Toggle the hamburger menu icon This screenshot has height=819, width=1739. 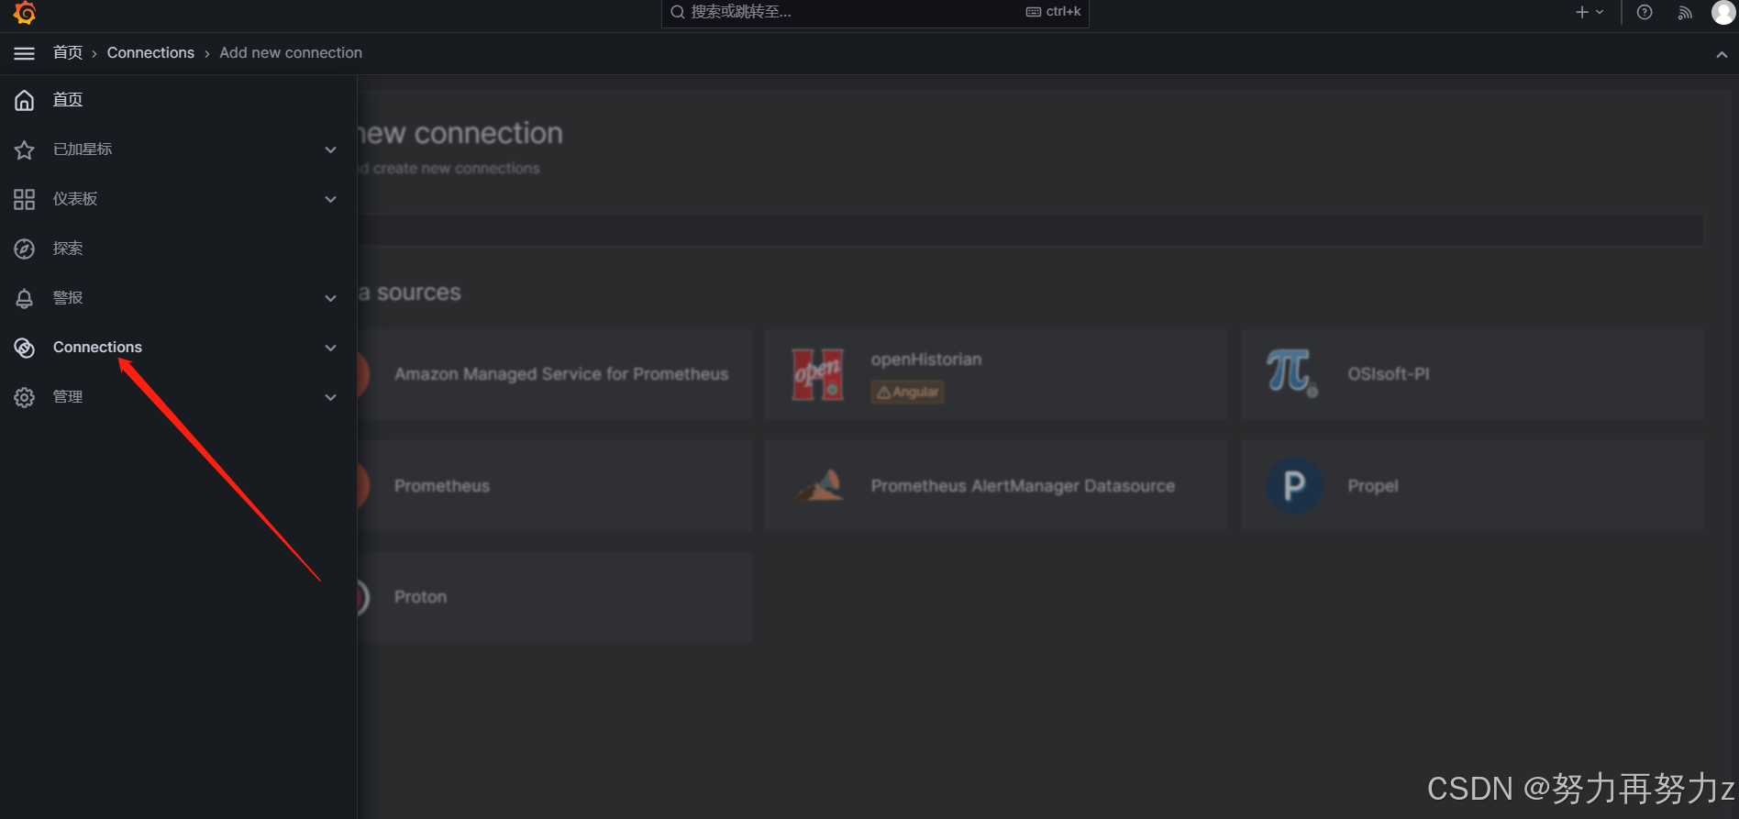point(25,53)
